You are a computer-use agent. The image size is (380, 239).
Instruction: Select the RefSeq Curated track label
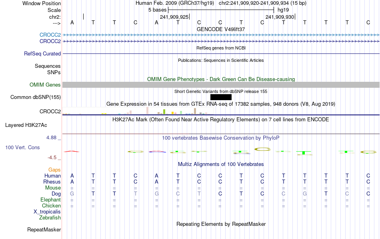pyautogui.click(x=42, y=53)
